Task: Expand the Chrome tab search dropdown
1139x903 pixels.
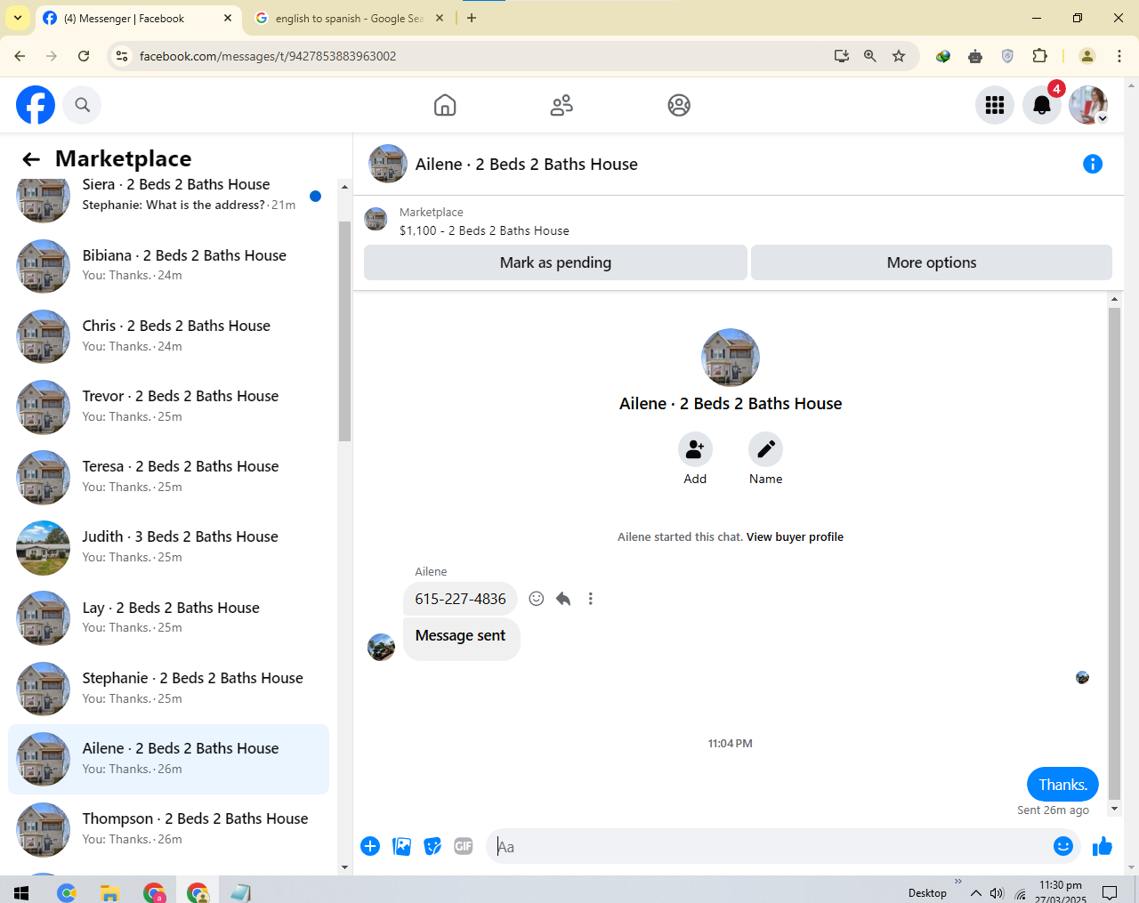Action: click(x=18, y=18)
